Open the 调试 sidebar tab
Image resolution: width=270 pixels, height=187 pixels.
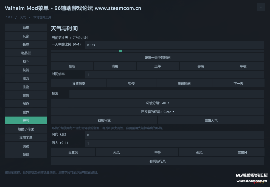[26, 146]
